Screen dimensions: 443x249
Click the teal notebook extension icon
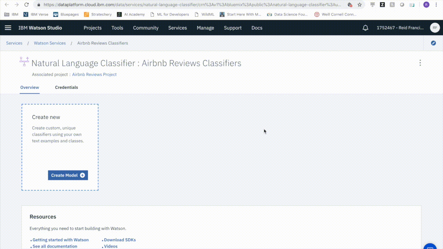coord(412,5)
